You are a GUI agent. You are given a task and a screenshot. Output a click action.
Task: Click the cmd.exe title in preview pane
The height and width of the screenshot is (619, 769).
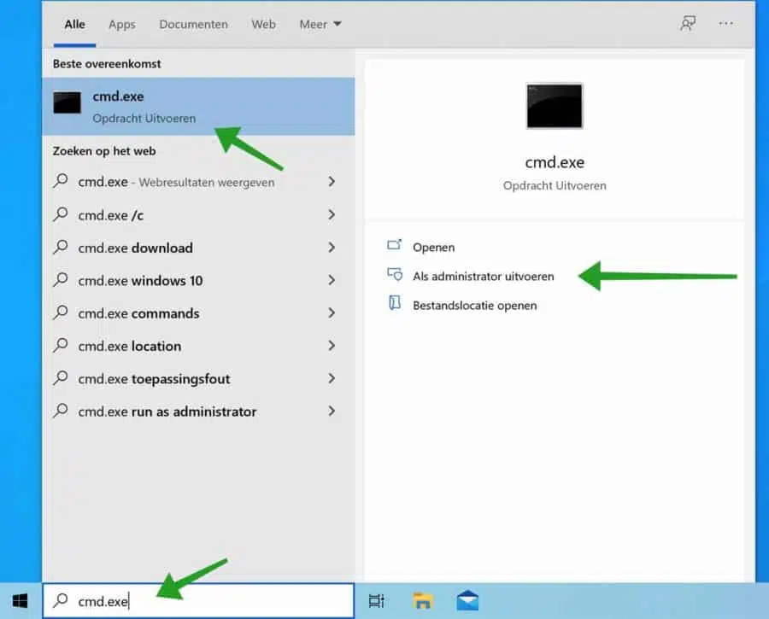555,162
